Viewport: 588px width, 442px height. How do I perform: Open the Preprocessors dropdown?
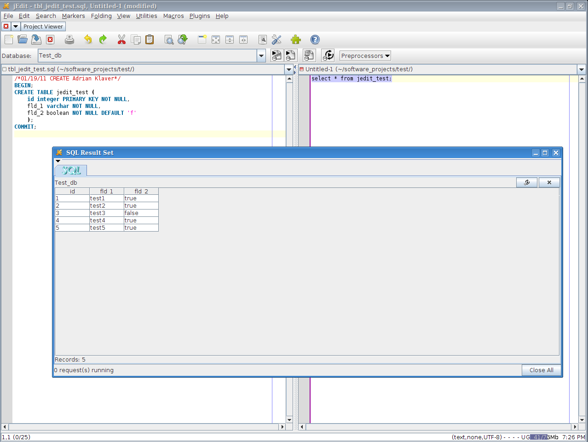365,56
